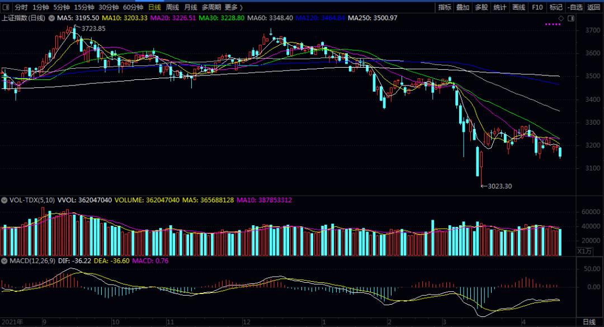Click month 12 on time axis
The height and width of the screenshot is (327, 604).
tap(247, 322)
